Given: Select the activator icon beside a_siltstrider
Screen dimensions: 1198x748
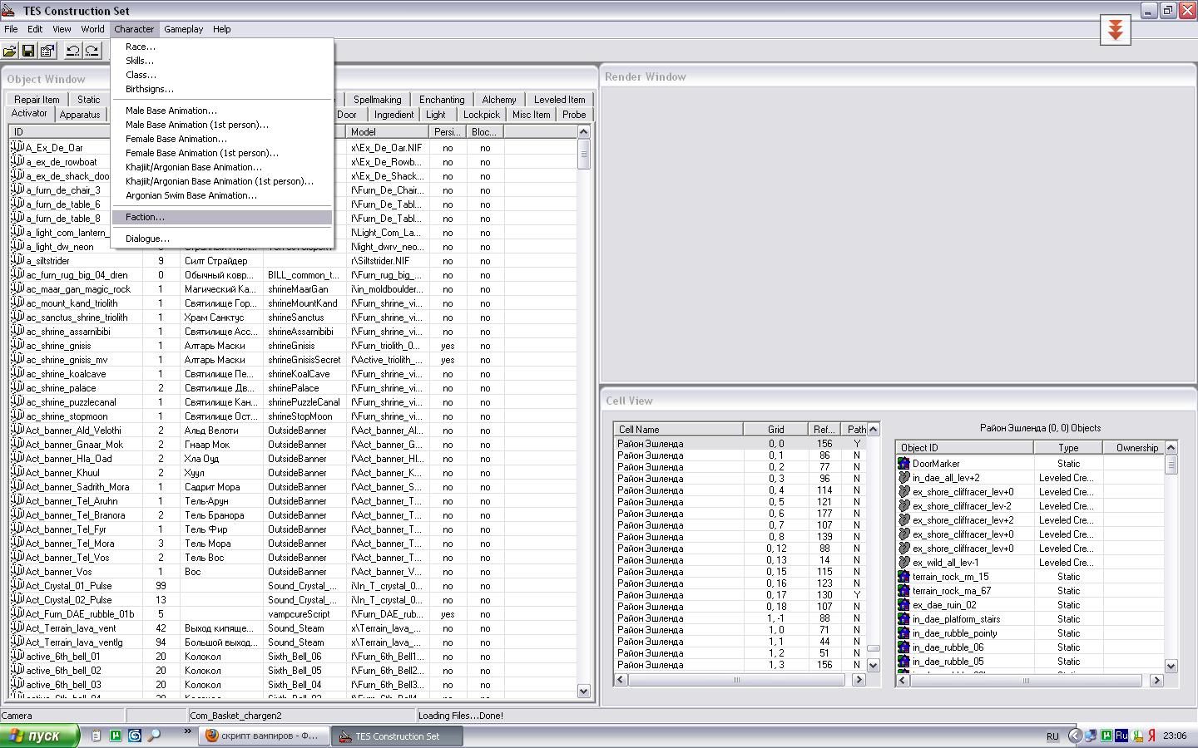Looking at the screenshot, I should [x=17, y=260].
